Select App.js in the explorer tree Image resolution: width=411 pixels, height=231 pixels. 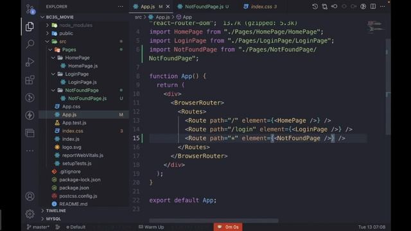pyautogui.click(x=69, y=114)
